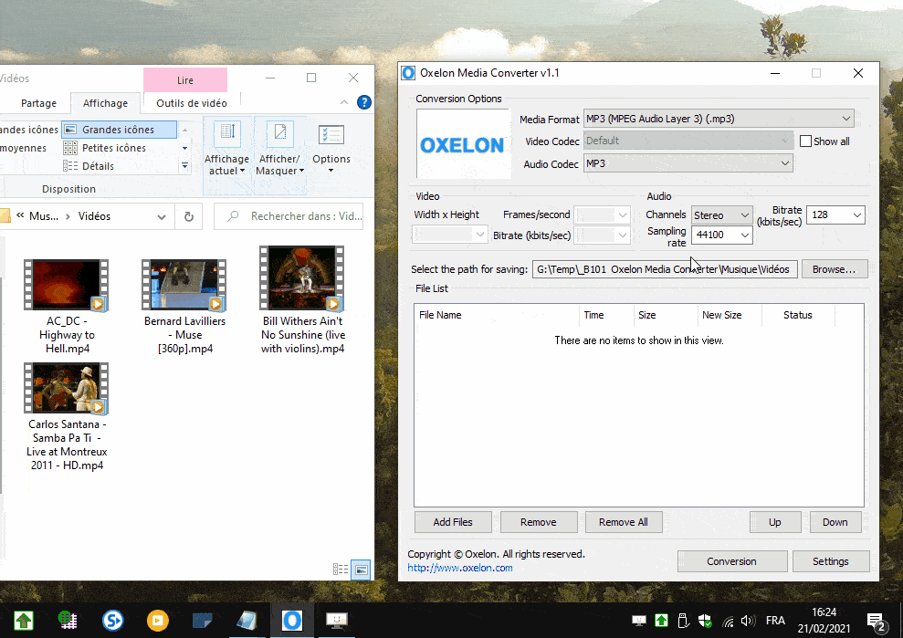Viewport: 903px width, 638px height.
Task: Click the New Size column header
Action: (729, 315)
